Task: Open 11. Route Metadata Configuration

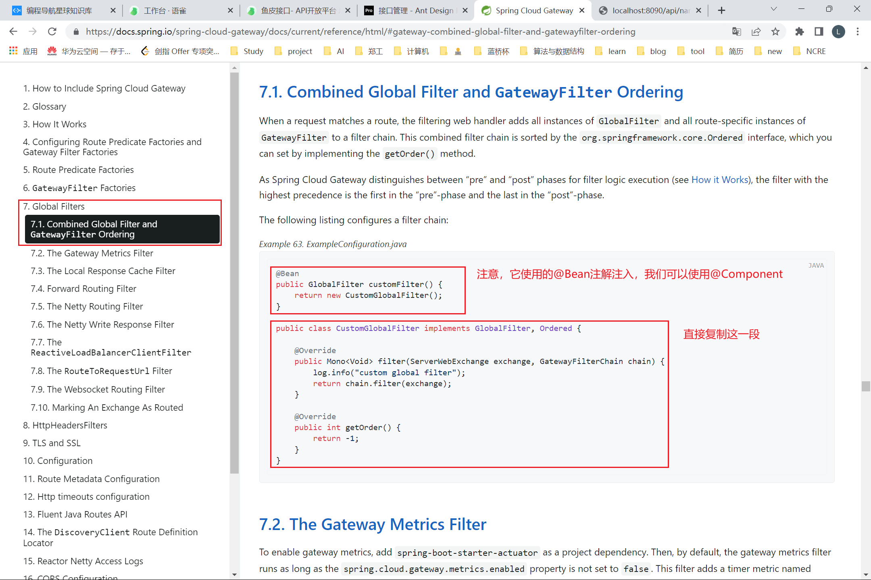Action: [x=92, y=479]
